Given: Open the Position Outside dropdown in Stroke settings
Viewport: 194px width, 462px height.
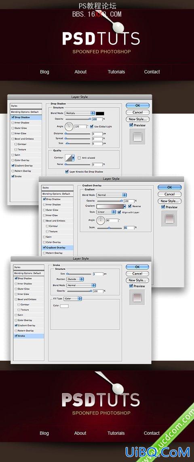Looking at the screenshot, I should 75,279.
